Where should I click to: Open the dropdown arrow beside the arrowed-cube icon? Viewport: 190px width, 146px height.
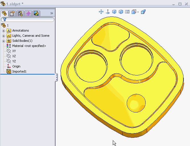[138, 12]
